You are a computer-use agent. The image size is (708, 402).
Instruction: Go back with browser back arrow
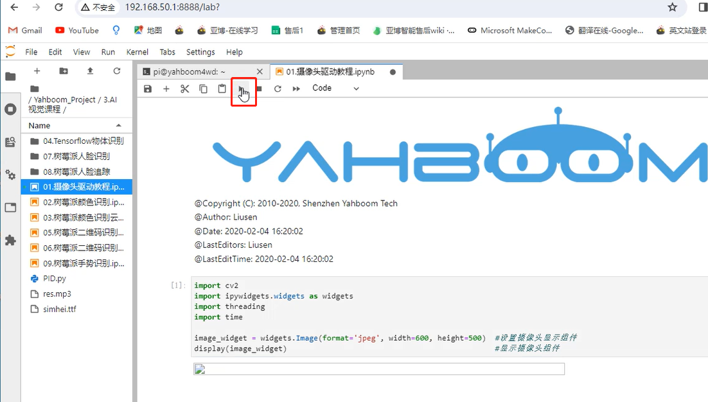pyautogui.click(x=14, y=7)
